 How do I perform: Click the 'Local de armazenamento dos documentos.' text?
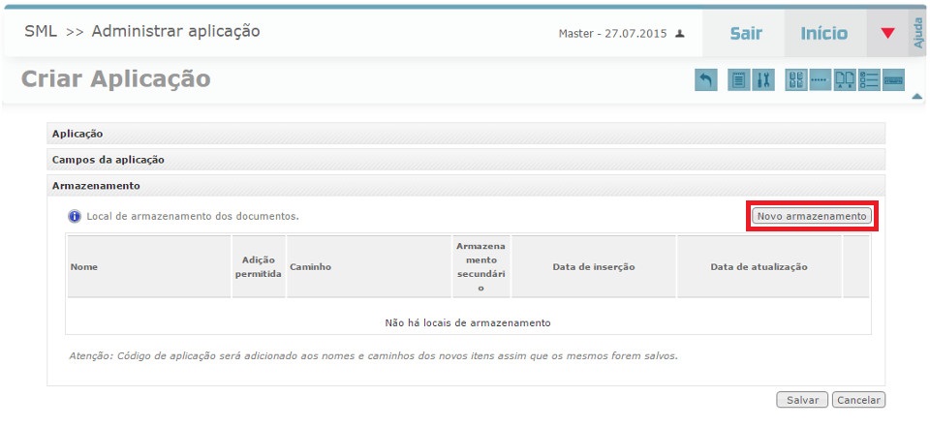(x=193, y=217)
